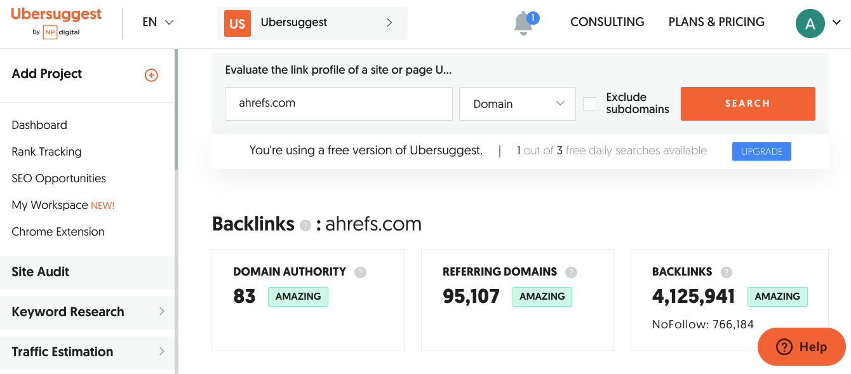
Task: Open Rank Tracking in the sidebar
Action: click(x=46, y=152)
